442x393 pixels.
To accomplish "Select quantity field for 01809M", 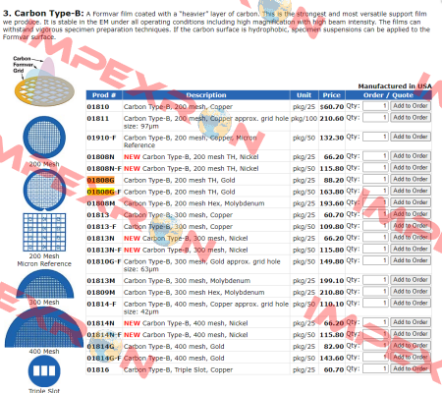I will click(375, 292).
